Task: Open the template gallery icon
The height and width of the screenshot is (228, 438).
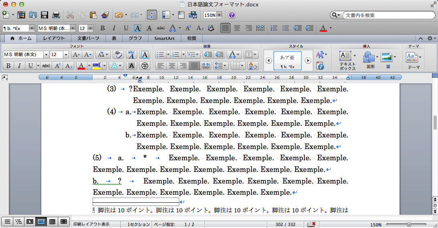Action: (21, 15)
